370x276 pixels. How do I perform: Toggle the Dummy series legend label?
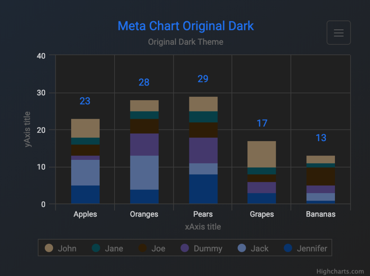tap(208, 248)
